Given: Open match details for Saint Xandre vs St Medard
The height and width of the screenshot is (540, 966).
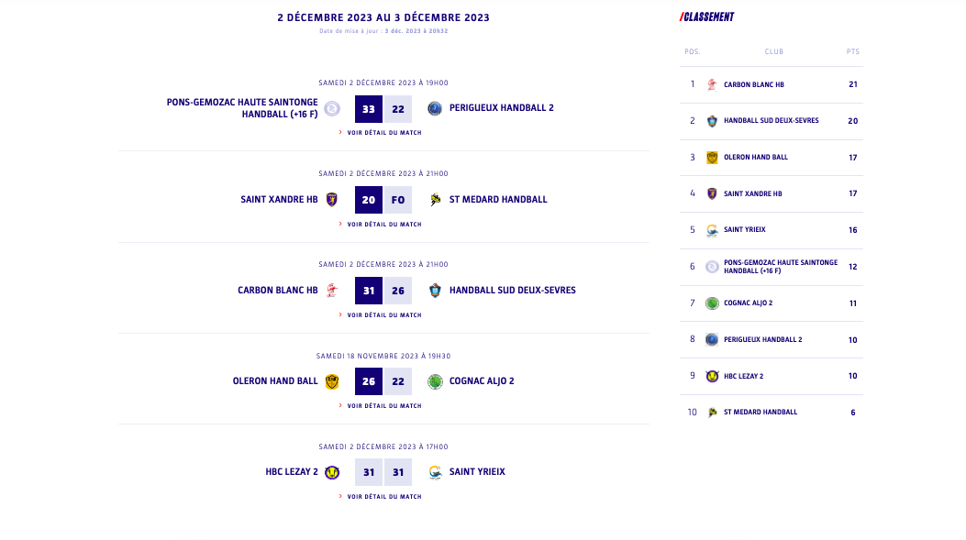Looking at the screenshot, I should (383, 224).
